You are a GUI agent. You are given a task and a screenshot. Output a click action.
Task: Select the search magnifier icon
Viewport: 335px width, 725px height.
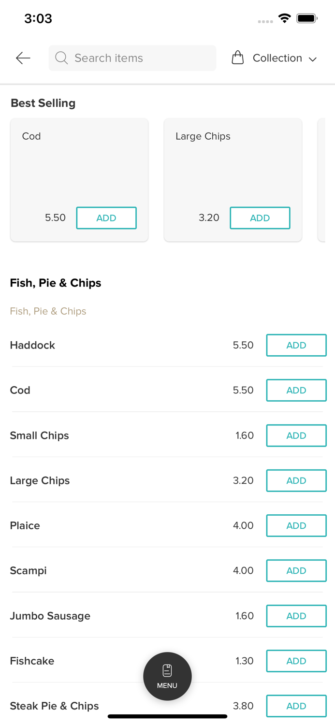point(61,58)
